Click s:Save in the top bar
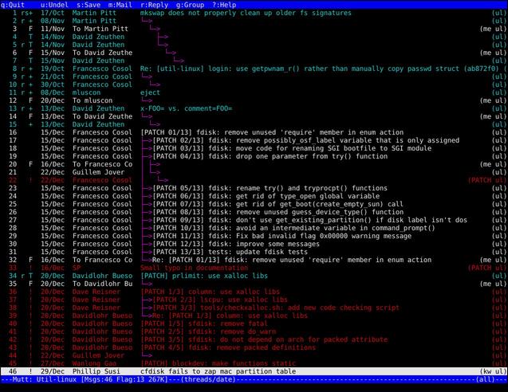Image resolution: width=508 pixels, height=392 pixels. click(91, 5)
